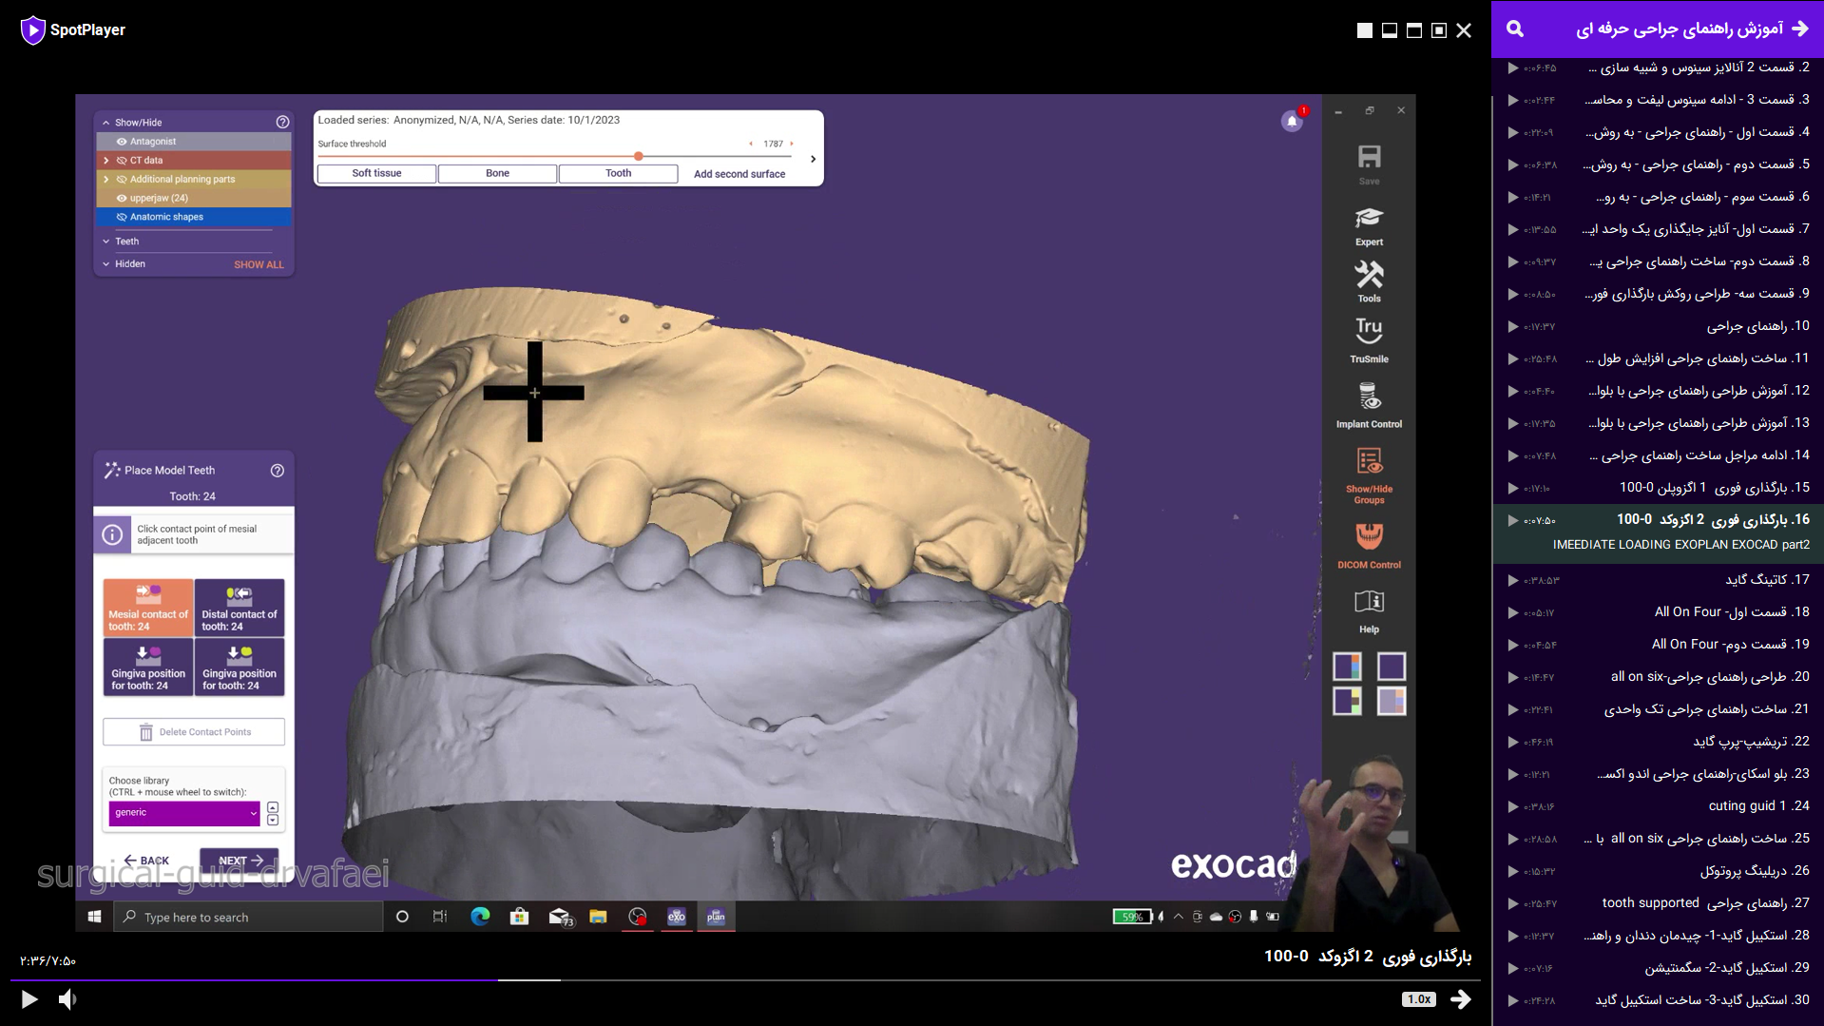Toggle Additional planning parts visibility
This screenshot has height=1026, width=1824.
(122, 179)
